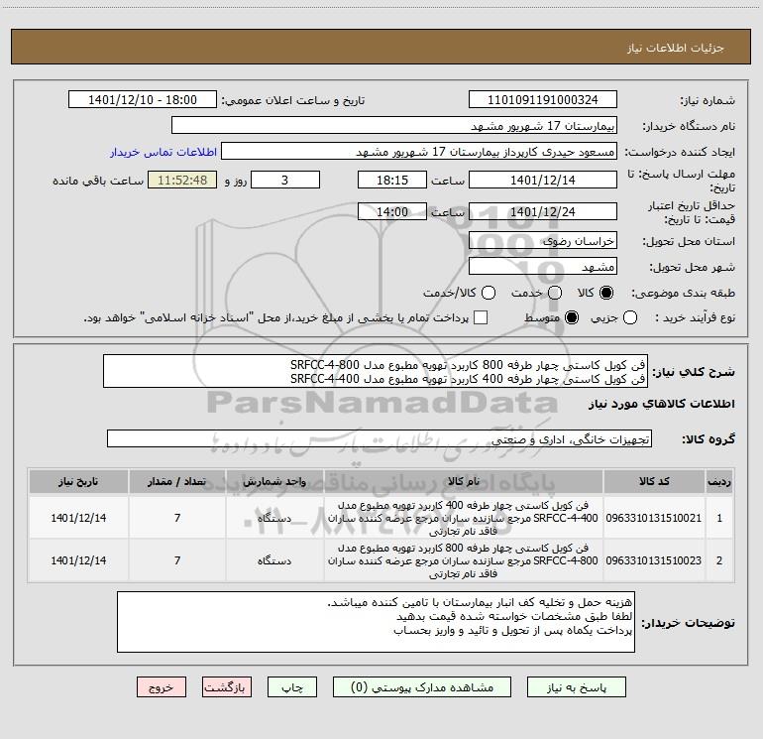
Task: Click the announcement date 1401/12/10 field
Action: [x=143, y=100]
